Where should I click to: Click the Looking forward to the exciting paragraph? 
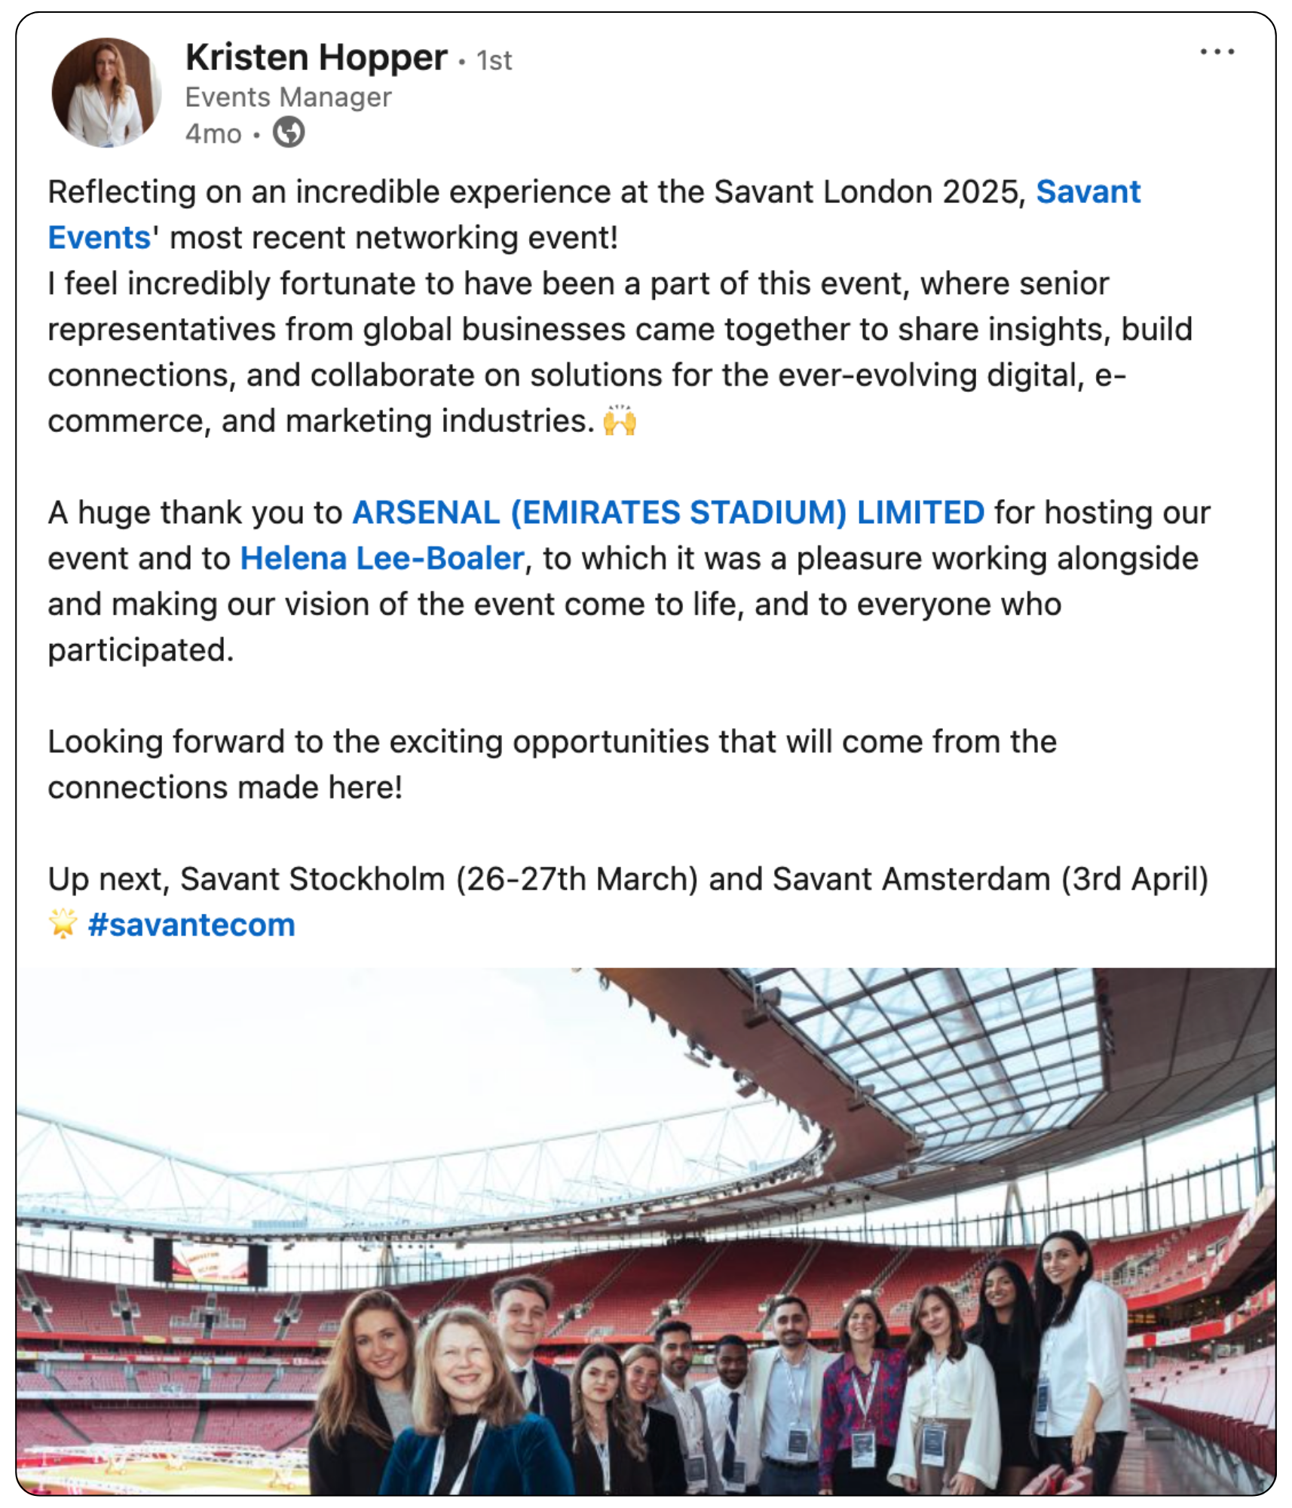553,765
